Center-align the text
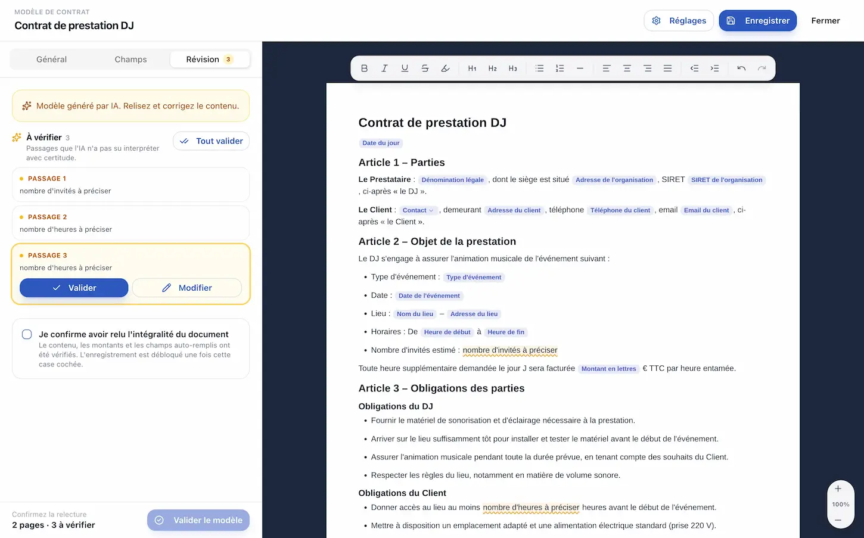 click(627, 69)
